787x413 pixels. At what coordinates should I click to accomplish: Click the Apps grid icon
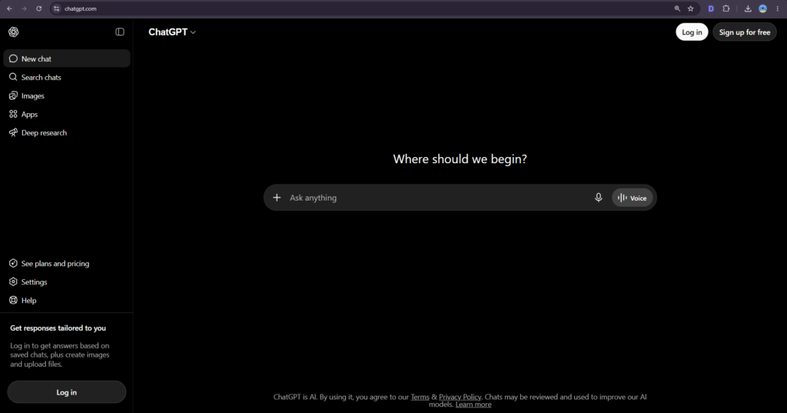point(13,114)
